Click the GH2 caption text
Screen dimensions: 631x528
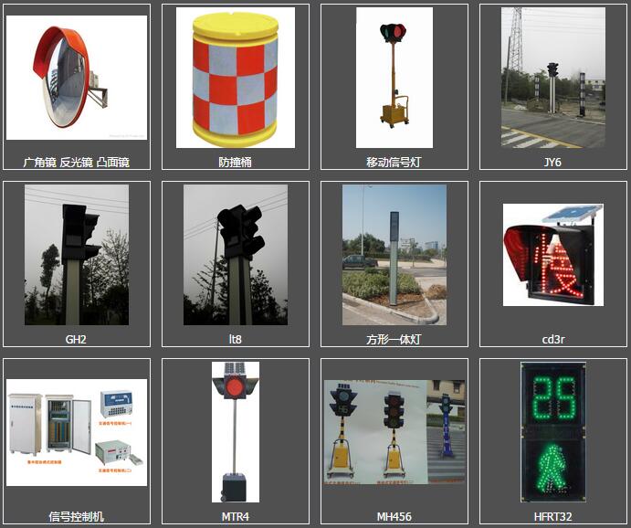76,339
